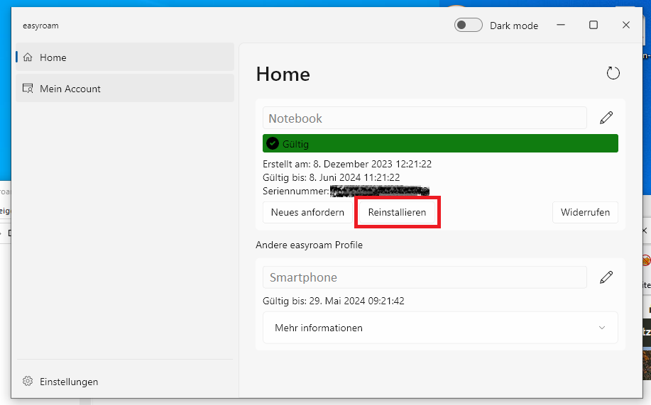Expand Mehr informationen section
Image resolution: width=651 pixels, height=405 pixels.
[x=440, y=328]
